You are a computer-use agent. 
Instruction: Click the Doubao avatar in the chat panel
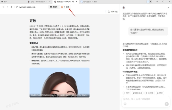[124, 8]
